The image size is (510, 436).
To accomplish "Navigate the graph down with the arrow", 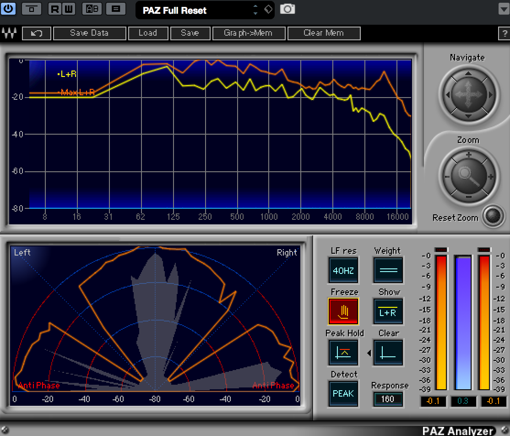I will click(468, 116).
